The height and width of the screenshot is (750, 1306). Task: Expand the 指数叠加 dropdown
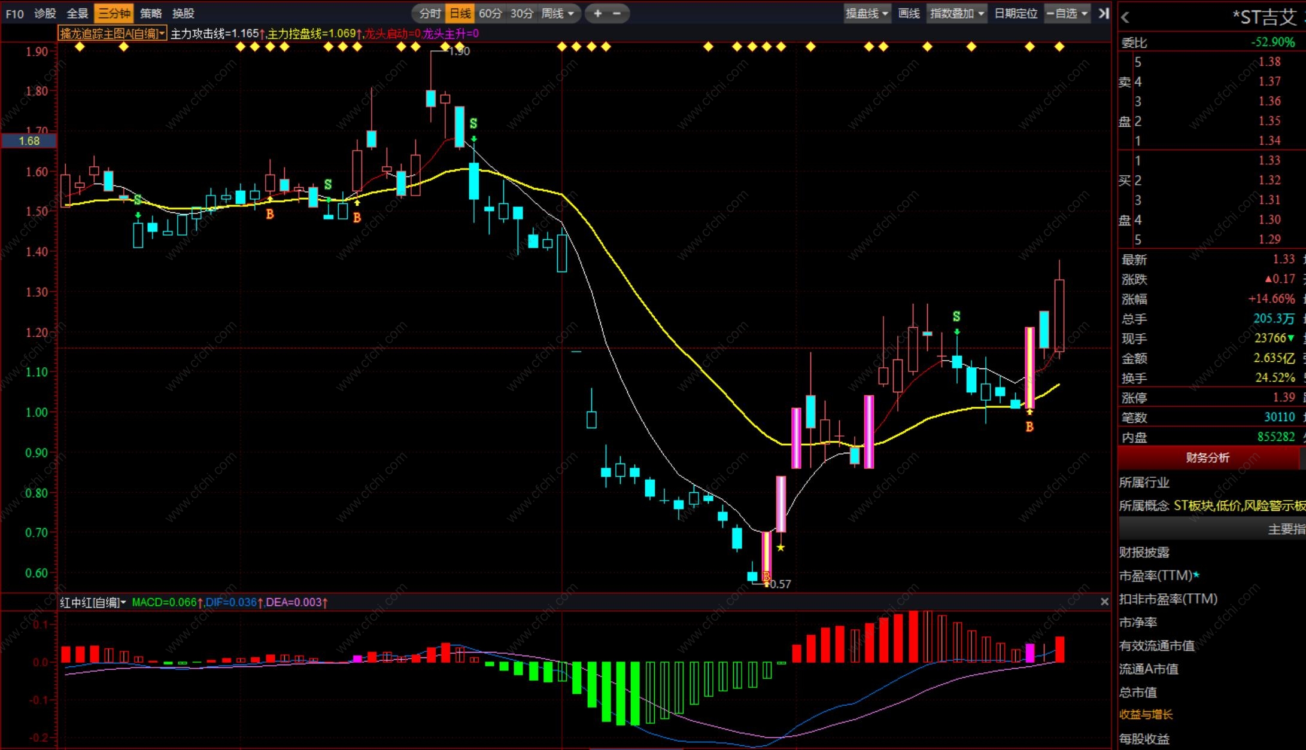[x=956, y=13]
